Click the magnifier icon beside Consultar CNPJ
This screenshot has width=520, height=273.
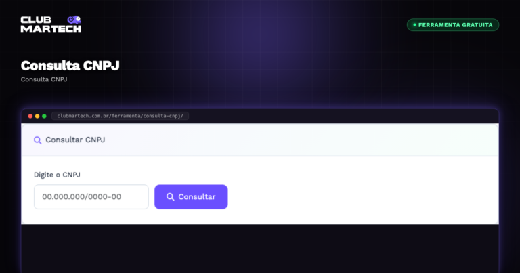pos(37,140)
